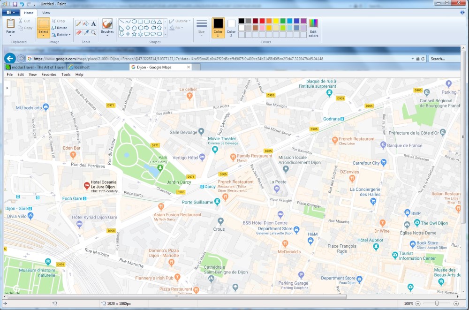Expand the Brushes dropdown arrow
Viewport: 469px width, 310px height.
(107, 36)
